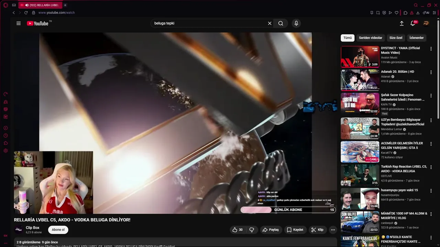Open Opera easy setup sliders icon
This screenshot has width=440, height=247.
point(434,13)
